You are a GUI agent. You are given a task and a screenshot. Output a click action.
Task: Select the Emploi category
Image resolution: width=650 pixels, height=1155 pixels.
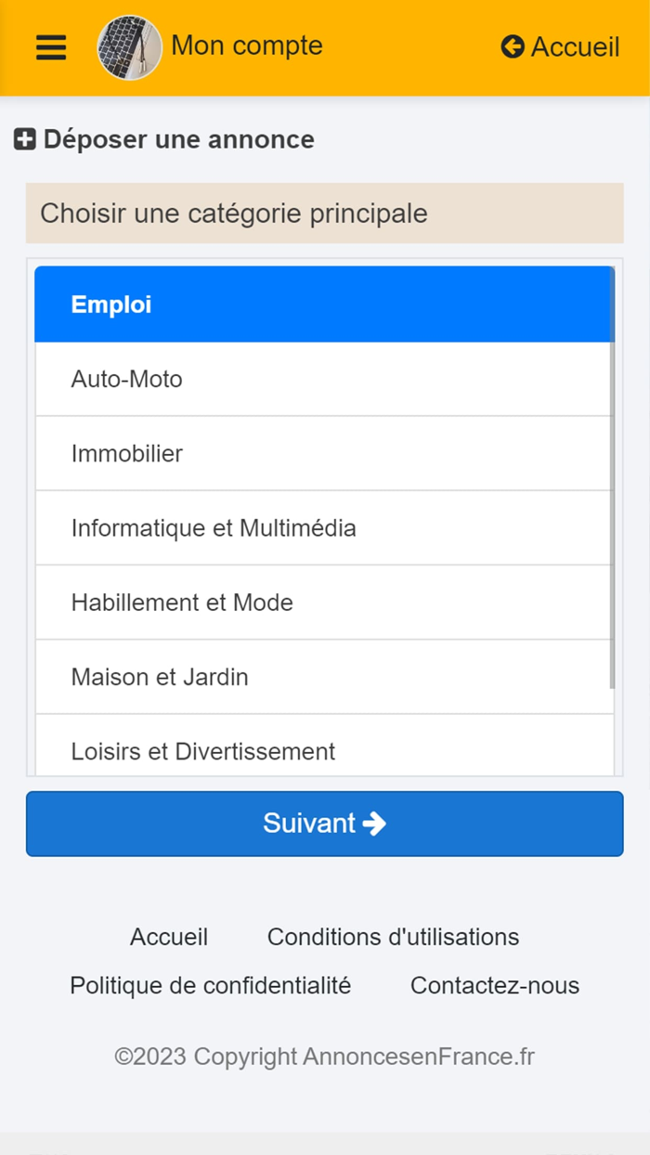[x=324, y=304]
